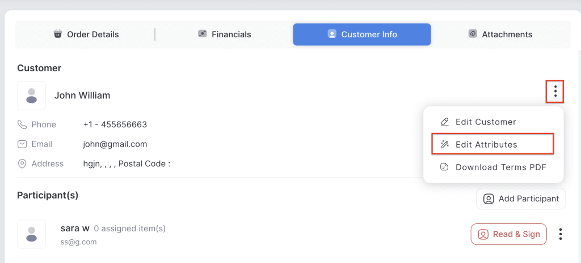Click John William's avatar thumbnail
Screen dimensions: 581x263
32,96
